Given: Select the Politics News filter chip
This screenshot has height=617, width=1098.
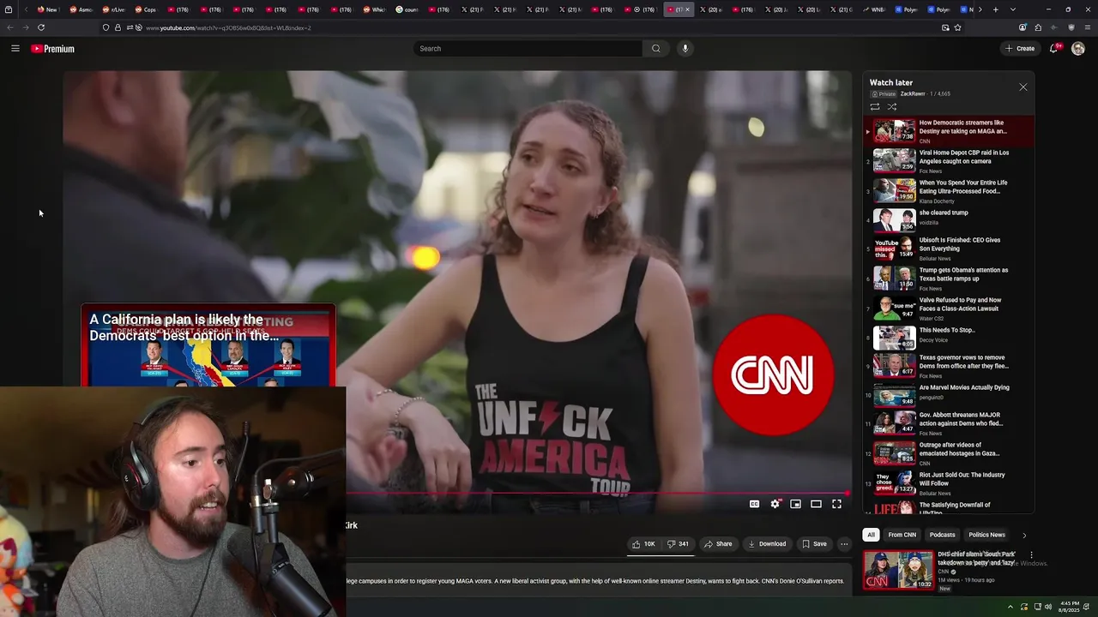Looking at the screenshot, I should click(x=986, y=535).
